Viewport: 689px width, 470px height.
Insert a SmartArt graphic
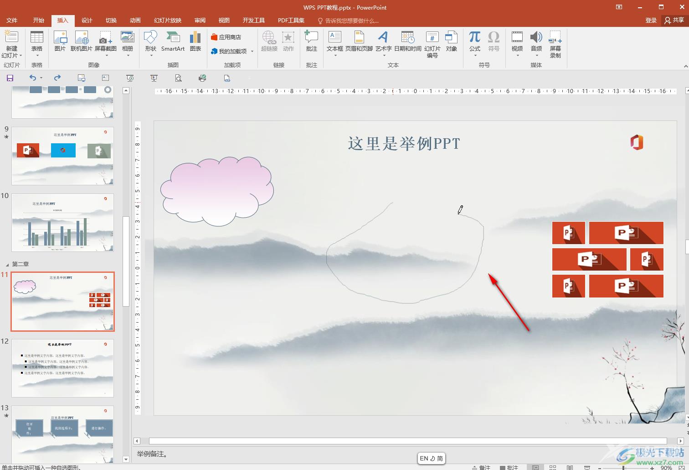173,41
